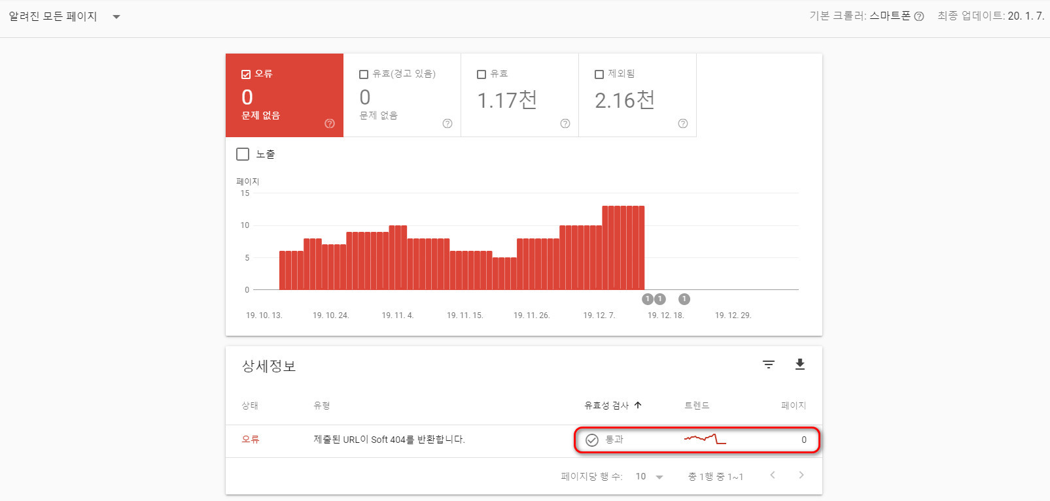Click the red 오류 status in the table row

click(x=251, y=440)
